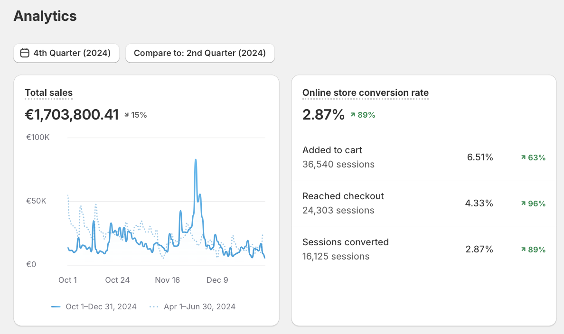Click the up arrow beside Added to cart 63%
The width and height of the screenshot is (564, 334).
pyautogui.click(x=523, y=157)
